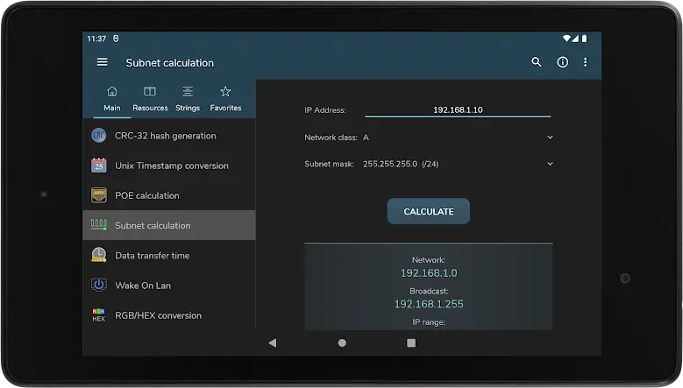
Task: Tap the status bar notification icon by the clock
Action: tap(116, 39)
